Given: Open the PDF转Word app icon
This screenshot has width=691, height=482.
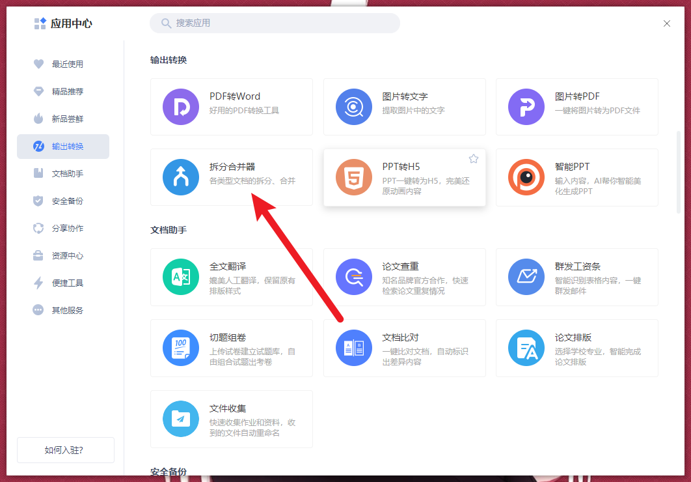Looking at the screenshot, I should (x=181, y=107).
